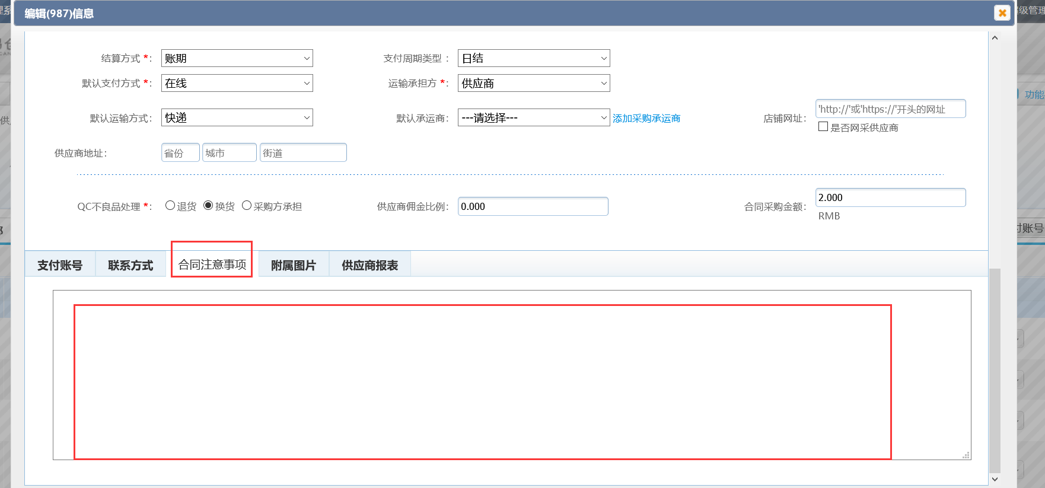This screenshot has height=488, width=1045.
Task: Switch to the 附属图片 tab
Action: point(293,265)
